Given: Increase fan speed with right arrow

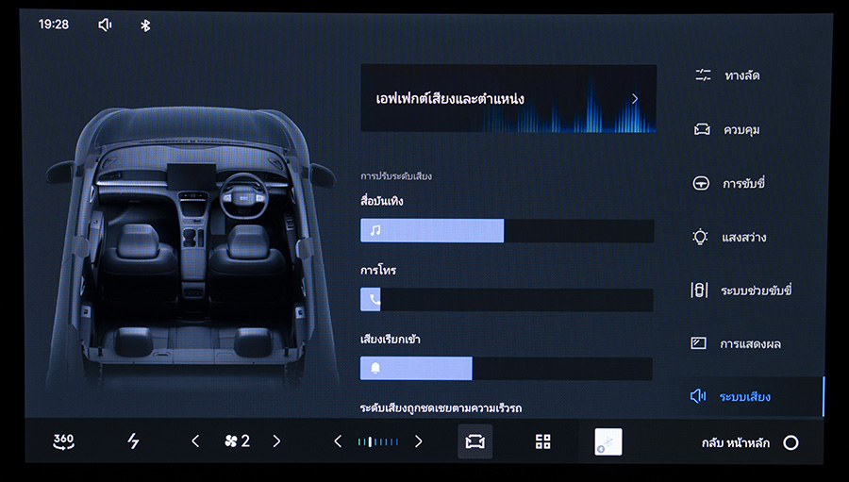Looking at the screenshot, I should click(x=276, y=440).
